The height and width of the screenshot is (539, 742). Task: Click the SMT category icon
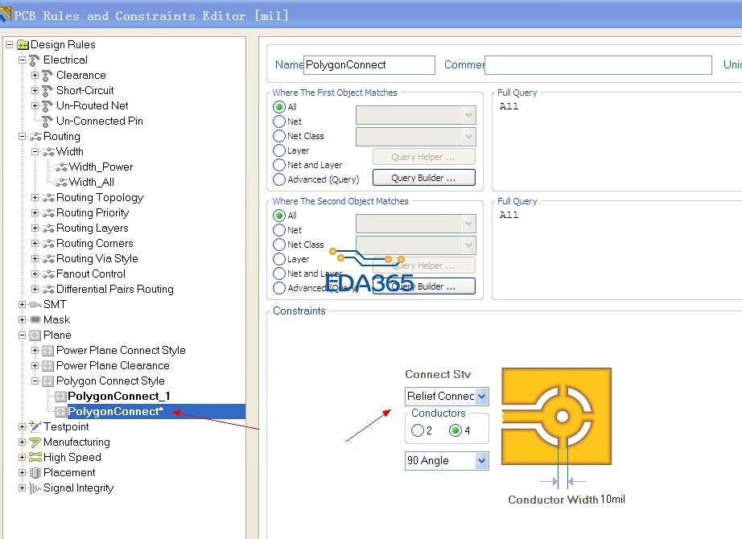[x=35, y=305]
